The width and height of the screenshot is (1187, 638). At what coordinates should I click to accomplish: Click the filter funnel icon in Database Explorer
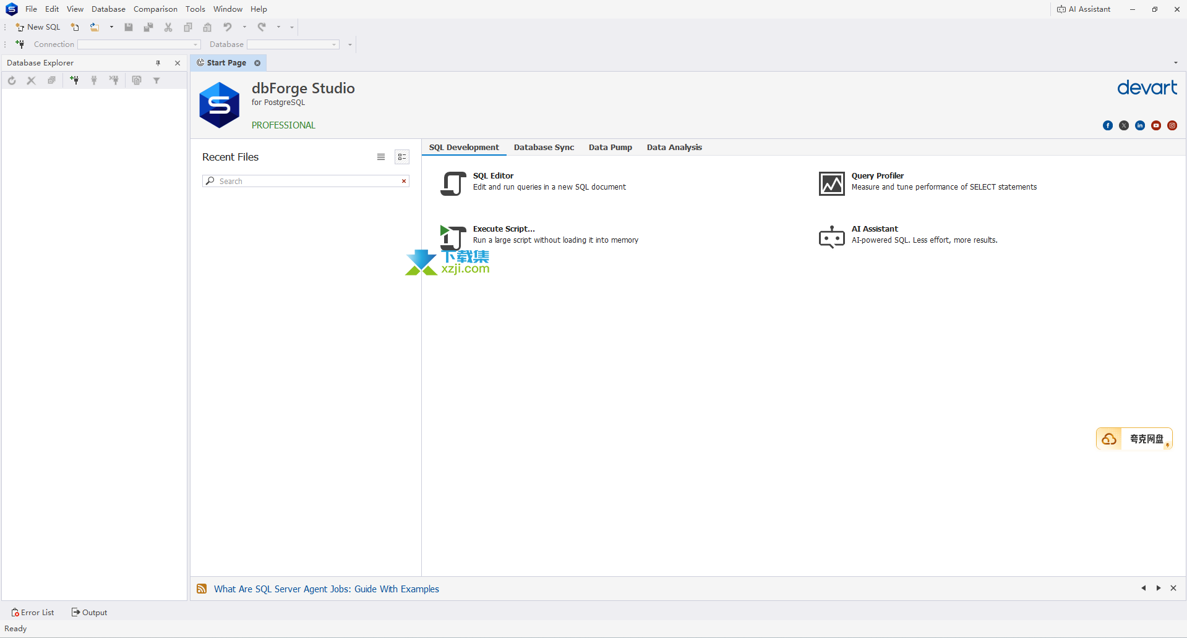(156, 80)
